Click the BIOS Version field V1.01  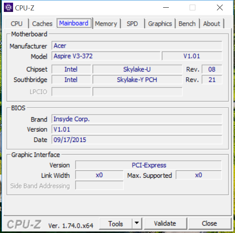[x=137, y=129]
